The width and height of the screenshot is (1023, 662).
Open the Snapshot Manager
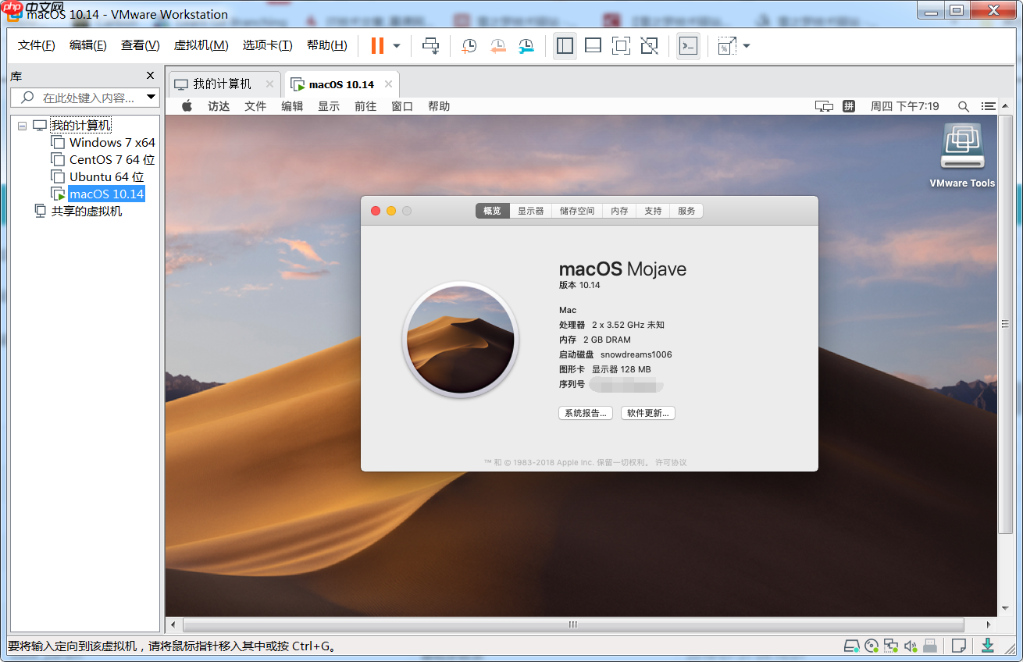point(526,46)
